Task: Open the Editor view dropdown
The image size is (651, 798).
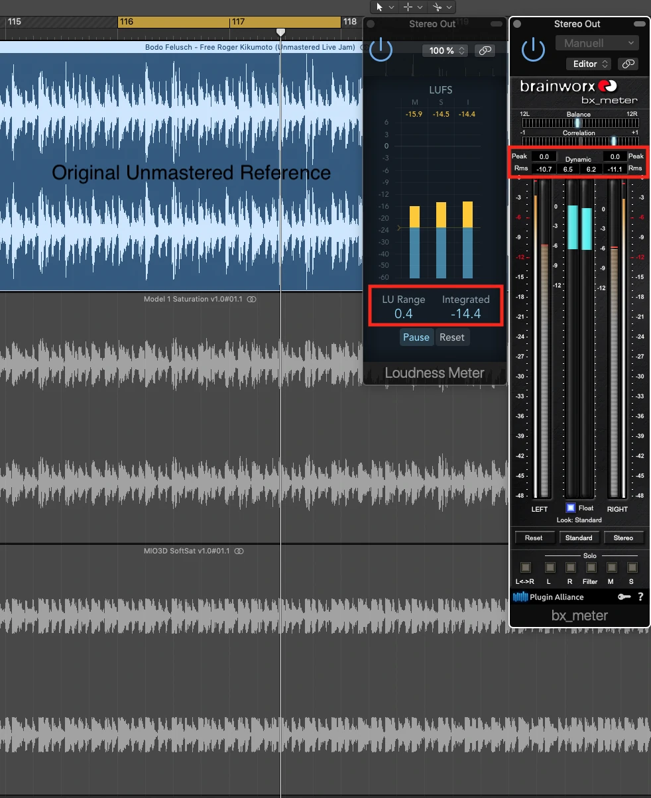Action: 588,64
